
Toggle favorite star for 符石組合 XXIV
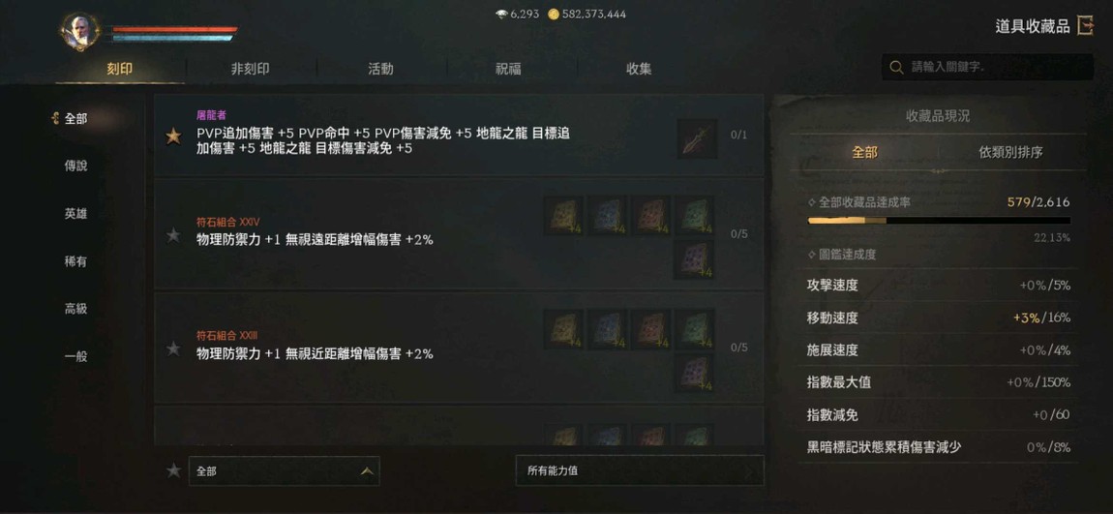click(173, 235)
